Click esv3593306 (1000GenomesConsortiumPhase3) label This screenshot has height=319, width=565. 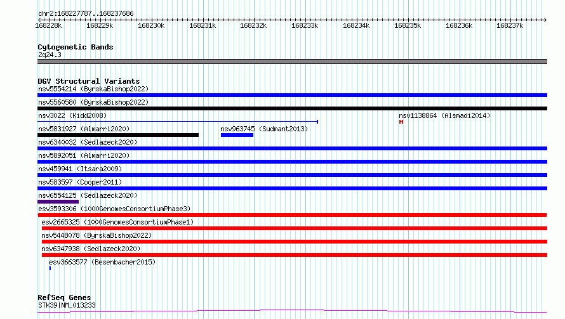coord(114,209)
